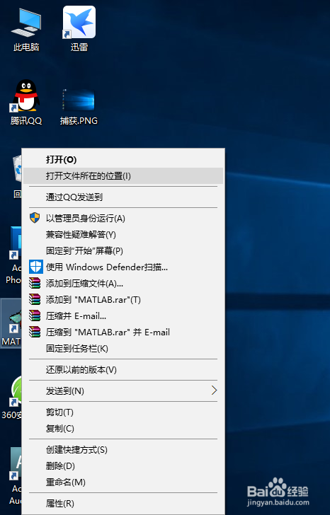Choose 添加到压缩文件(A)...

click(x=123, y=284)
